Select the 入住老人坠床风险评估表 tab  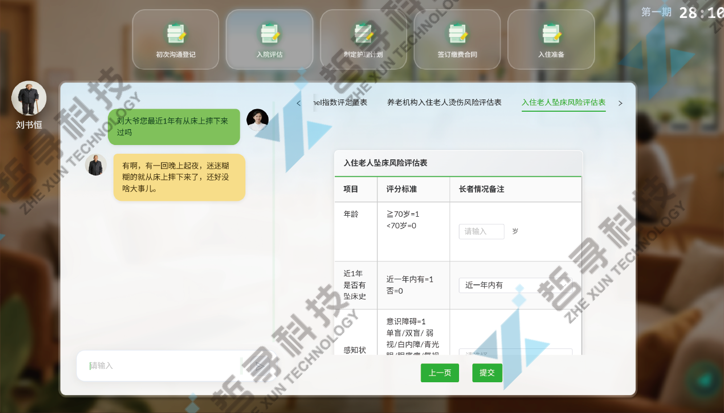(x=564, y=102)
